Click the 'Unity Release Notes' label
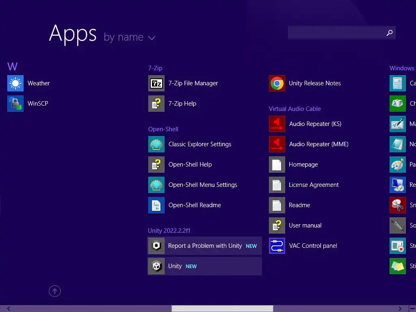Image resolution: width=416 pixels, height=312 pixels. pos(315,83)
